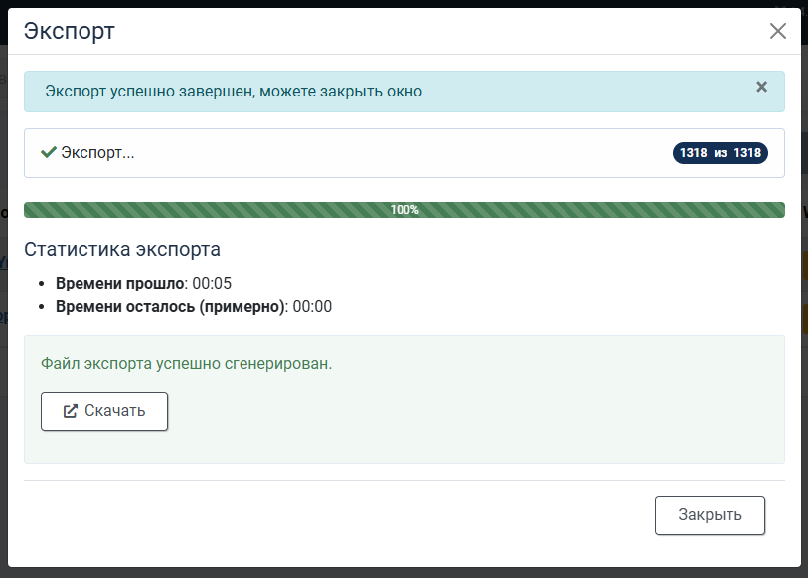Click the dark backdrop below the dialog
This screenshot has height=578, width=808.
click(404, 573)
